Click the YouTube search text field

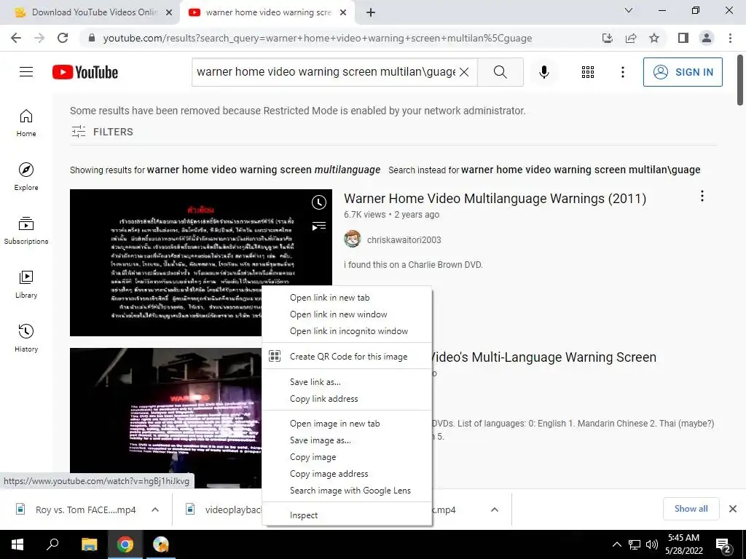(x=326, y=72)
